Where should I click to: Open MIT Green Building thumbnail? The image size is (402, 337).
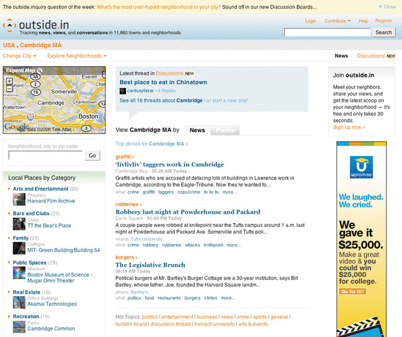coord(19,248)
